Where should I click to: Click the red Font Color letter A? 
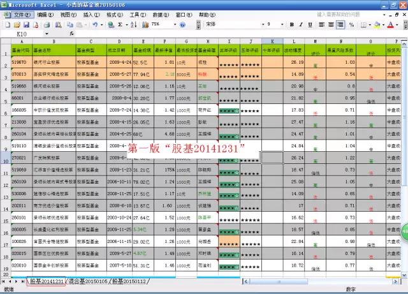[x=391, y=25]
